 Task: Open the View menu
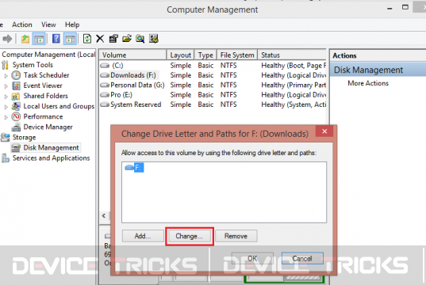(x=48, y=25)
